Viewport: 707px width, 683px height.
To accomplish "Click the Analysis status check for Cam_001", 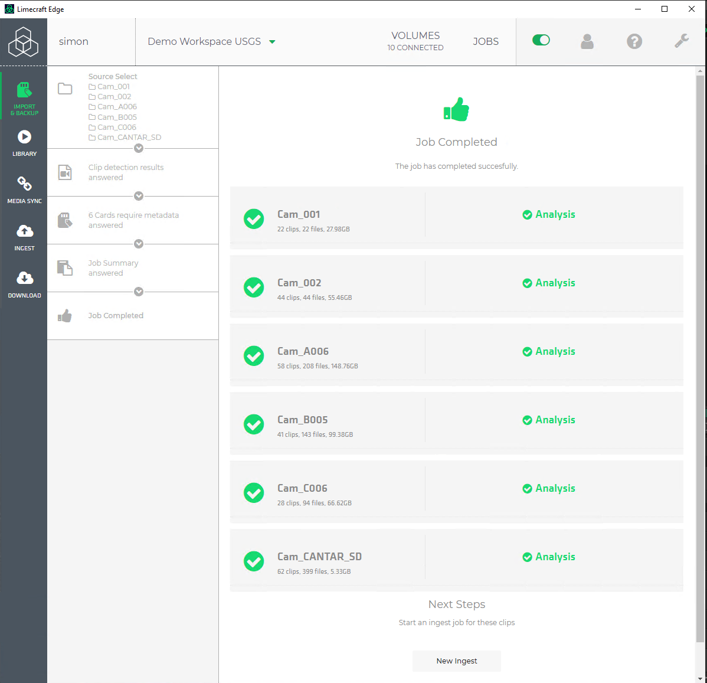I will point(548,214).
